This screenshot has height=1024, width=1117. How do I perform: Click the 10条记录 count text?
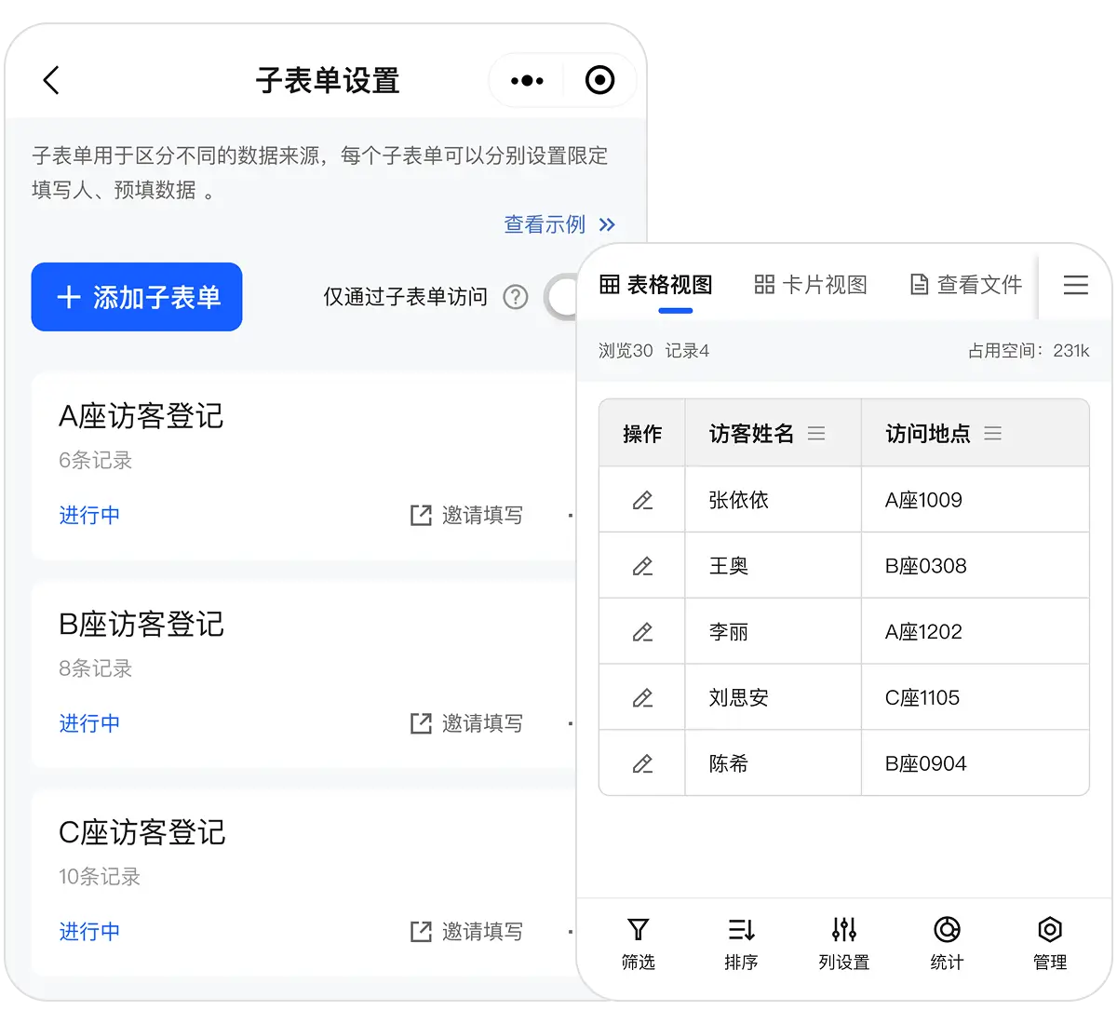[x=100, y=876]
